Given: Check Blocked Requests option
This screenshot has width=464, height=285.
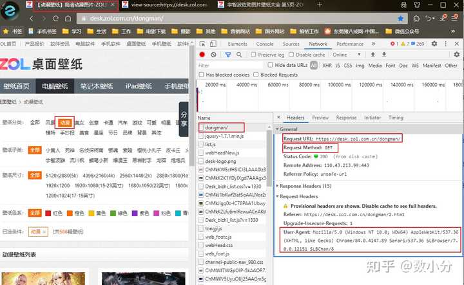Looking at the screenshot, I should coord(256,75).
